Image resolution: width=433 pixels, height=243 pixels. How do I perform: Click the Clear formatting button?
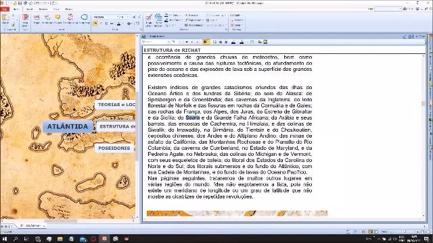click(236, 25)
